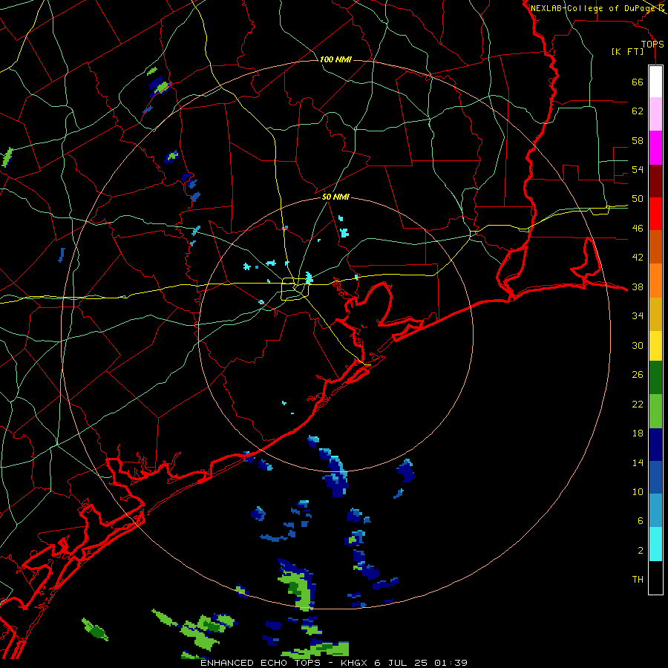This screenshot has height=668, width=668.
Task: Click the '58' scale value label
Action: point(638,140)
